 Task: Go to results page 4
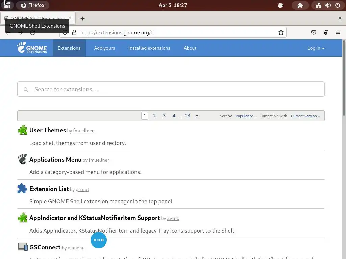[174, 116]
